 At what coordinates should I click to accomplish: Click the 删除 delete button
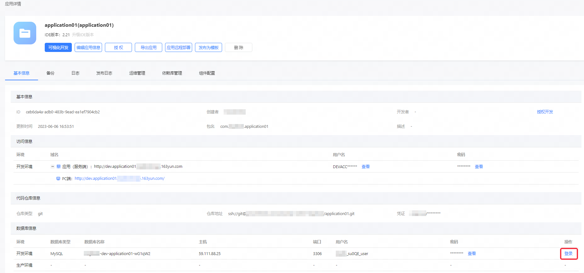[238, 48]
